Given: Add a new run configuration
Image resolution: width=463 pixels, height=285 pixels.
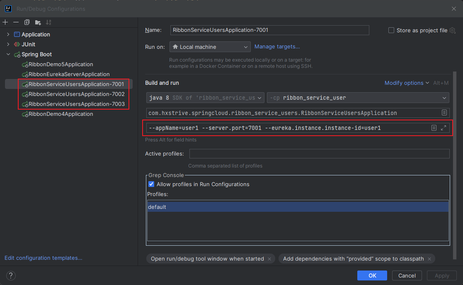Looking at the screenshot, I should coord(5,22).
